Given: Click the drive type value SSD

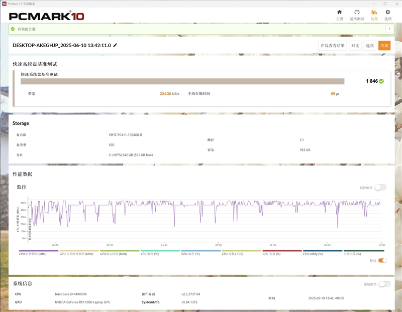Looking at the screenshot, I should point(112,145).
